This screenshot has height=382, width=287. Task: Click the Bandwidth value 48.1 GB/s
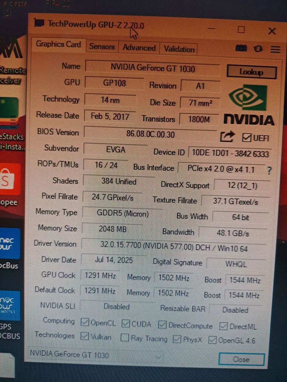click(233, 233)
